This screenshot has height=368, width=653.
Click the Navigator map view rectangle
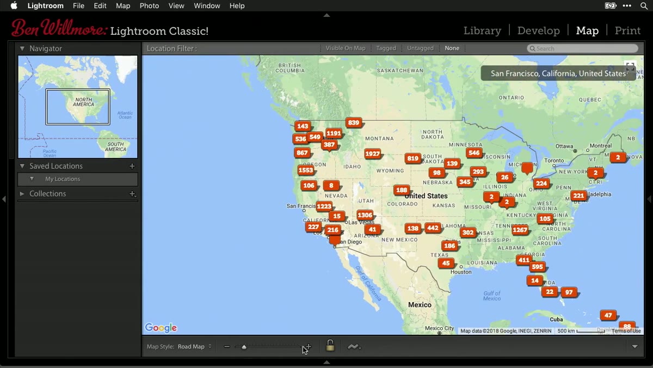[78, 107]
